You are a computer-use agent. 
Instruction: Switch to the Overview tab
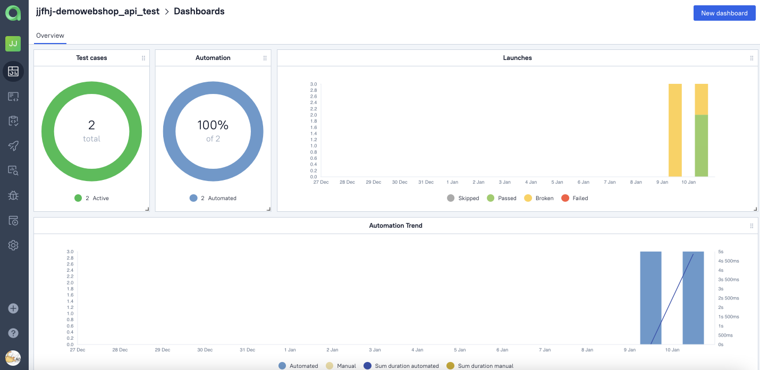click(50, 36)
